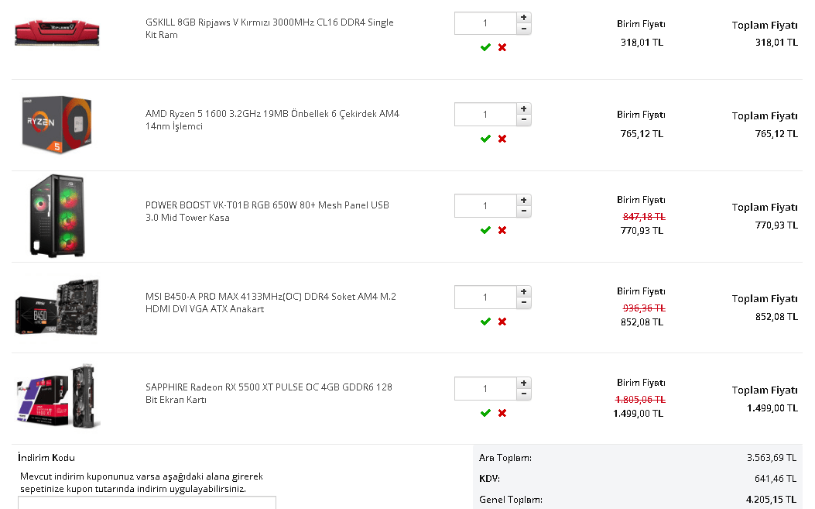Delete SAPPHIRE Radeon RX 5500 XT item
Image resolution: width=815 pixels, height=509 pixels.
pos(502,413)
